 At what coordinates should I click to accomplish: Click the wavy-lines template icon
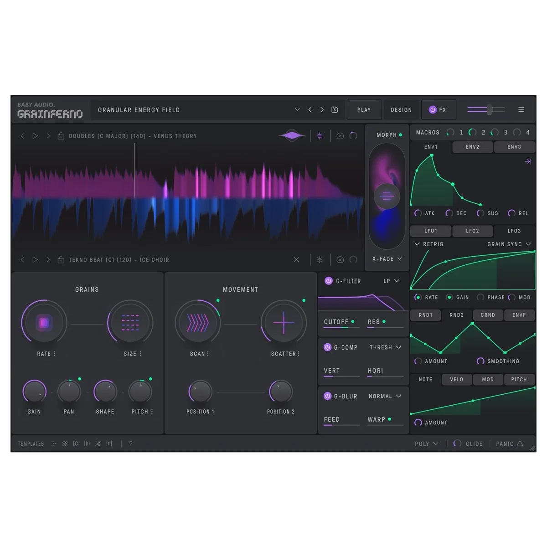pyautogui.click(x=65, y=444)
